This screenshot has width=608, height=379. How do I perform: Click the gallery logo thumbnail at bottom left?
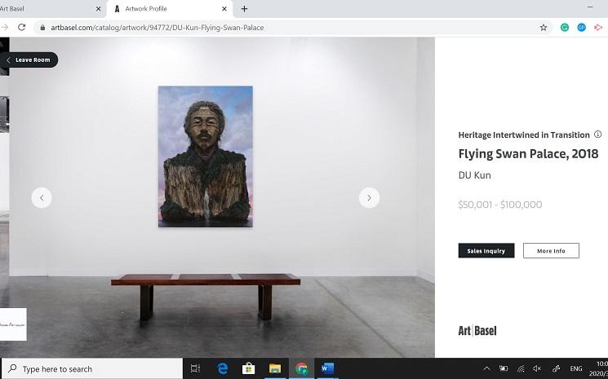pos(13,324)
